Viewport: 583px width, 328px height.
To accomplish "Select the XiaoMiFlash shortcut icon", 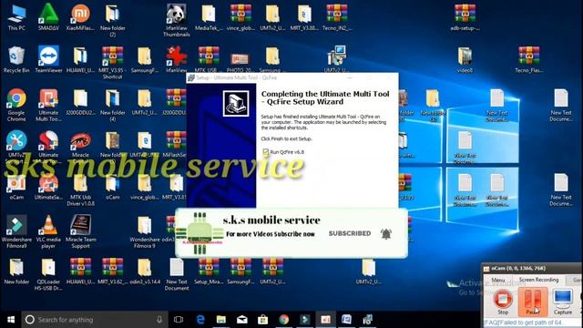I will tap(80, 17).
